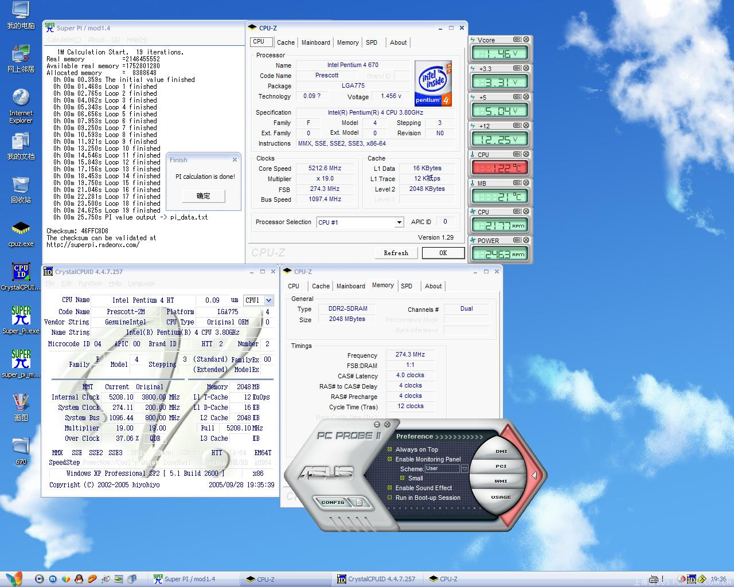734x587 pixels.
Task: Enable Run in Boot-up Session
Action: point(391,498)
